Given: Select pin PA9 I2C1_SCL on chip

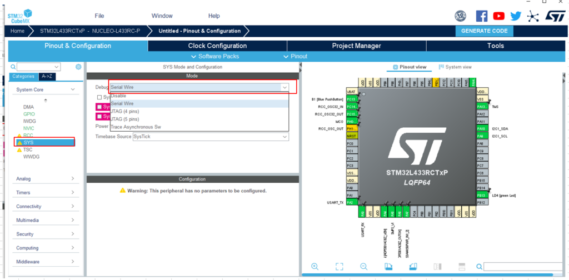Looking at the screenshot, I should (482, 136).
